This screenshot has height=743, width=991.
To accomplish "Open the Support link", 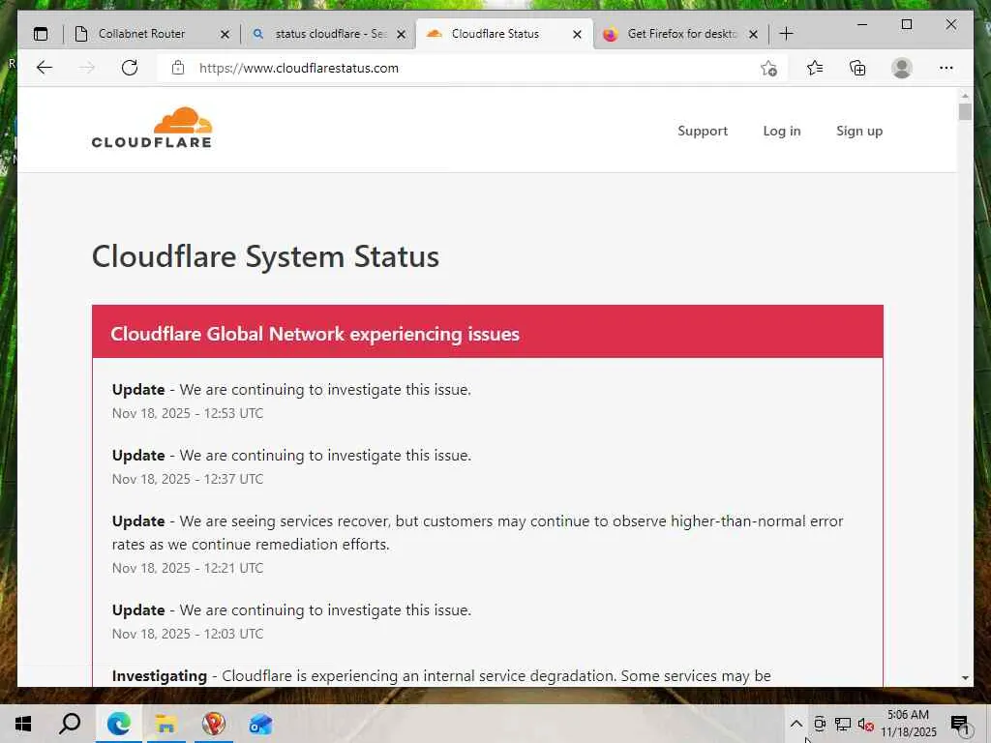I will click(x=703, y=131).
